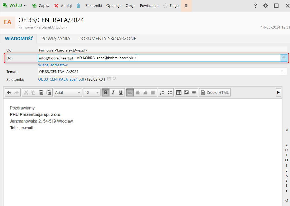This screenshot has width=290, height=206.
Task: Open the Temat field menu button
Action: click(284, 71)
